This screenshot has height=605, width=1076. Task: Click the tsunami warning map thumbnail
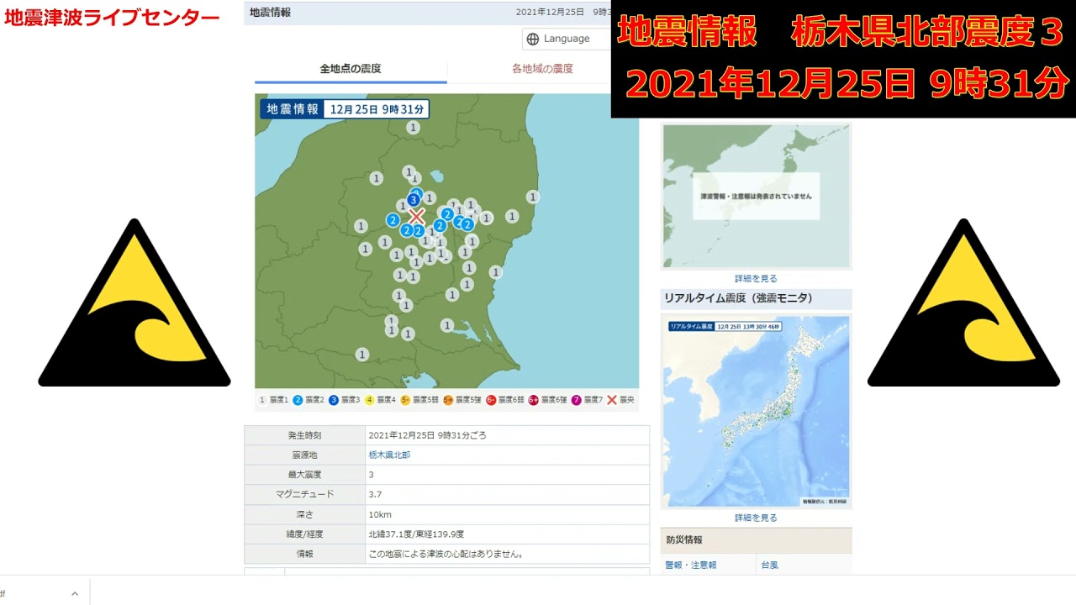756,196
